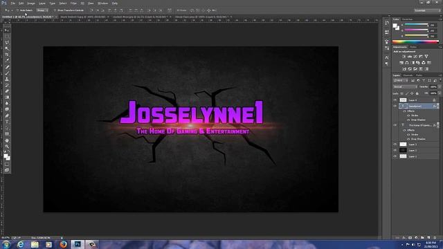Viewport: 443px width, 249px height.
Task: Enable Show Transform Controls checkbox
Action: 55,10
